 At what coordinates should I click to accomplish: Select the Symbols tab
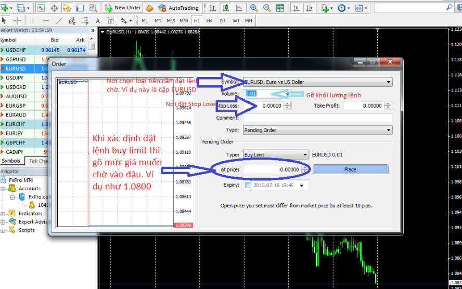click(11, 161)
